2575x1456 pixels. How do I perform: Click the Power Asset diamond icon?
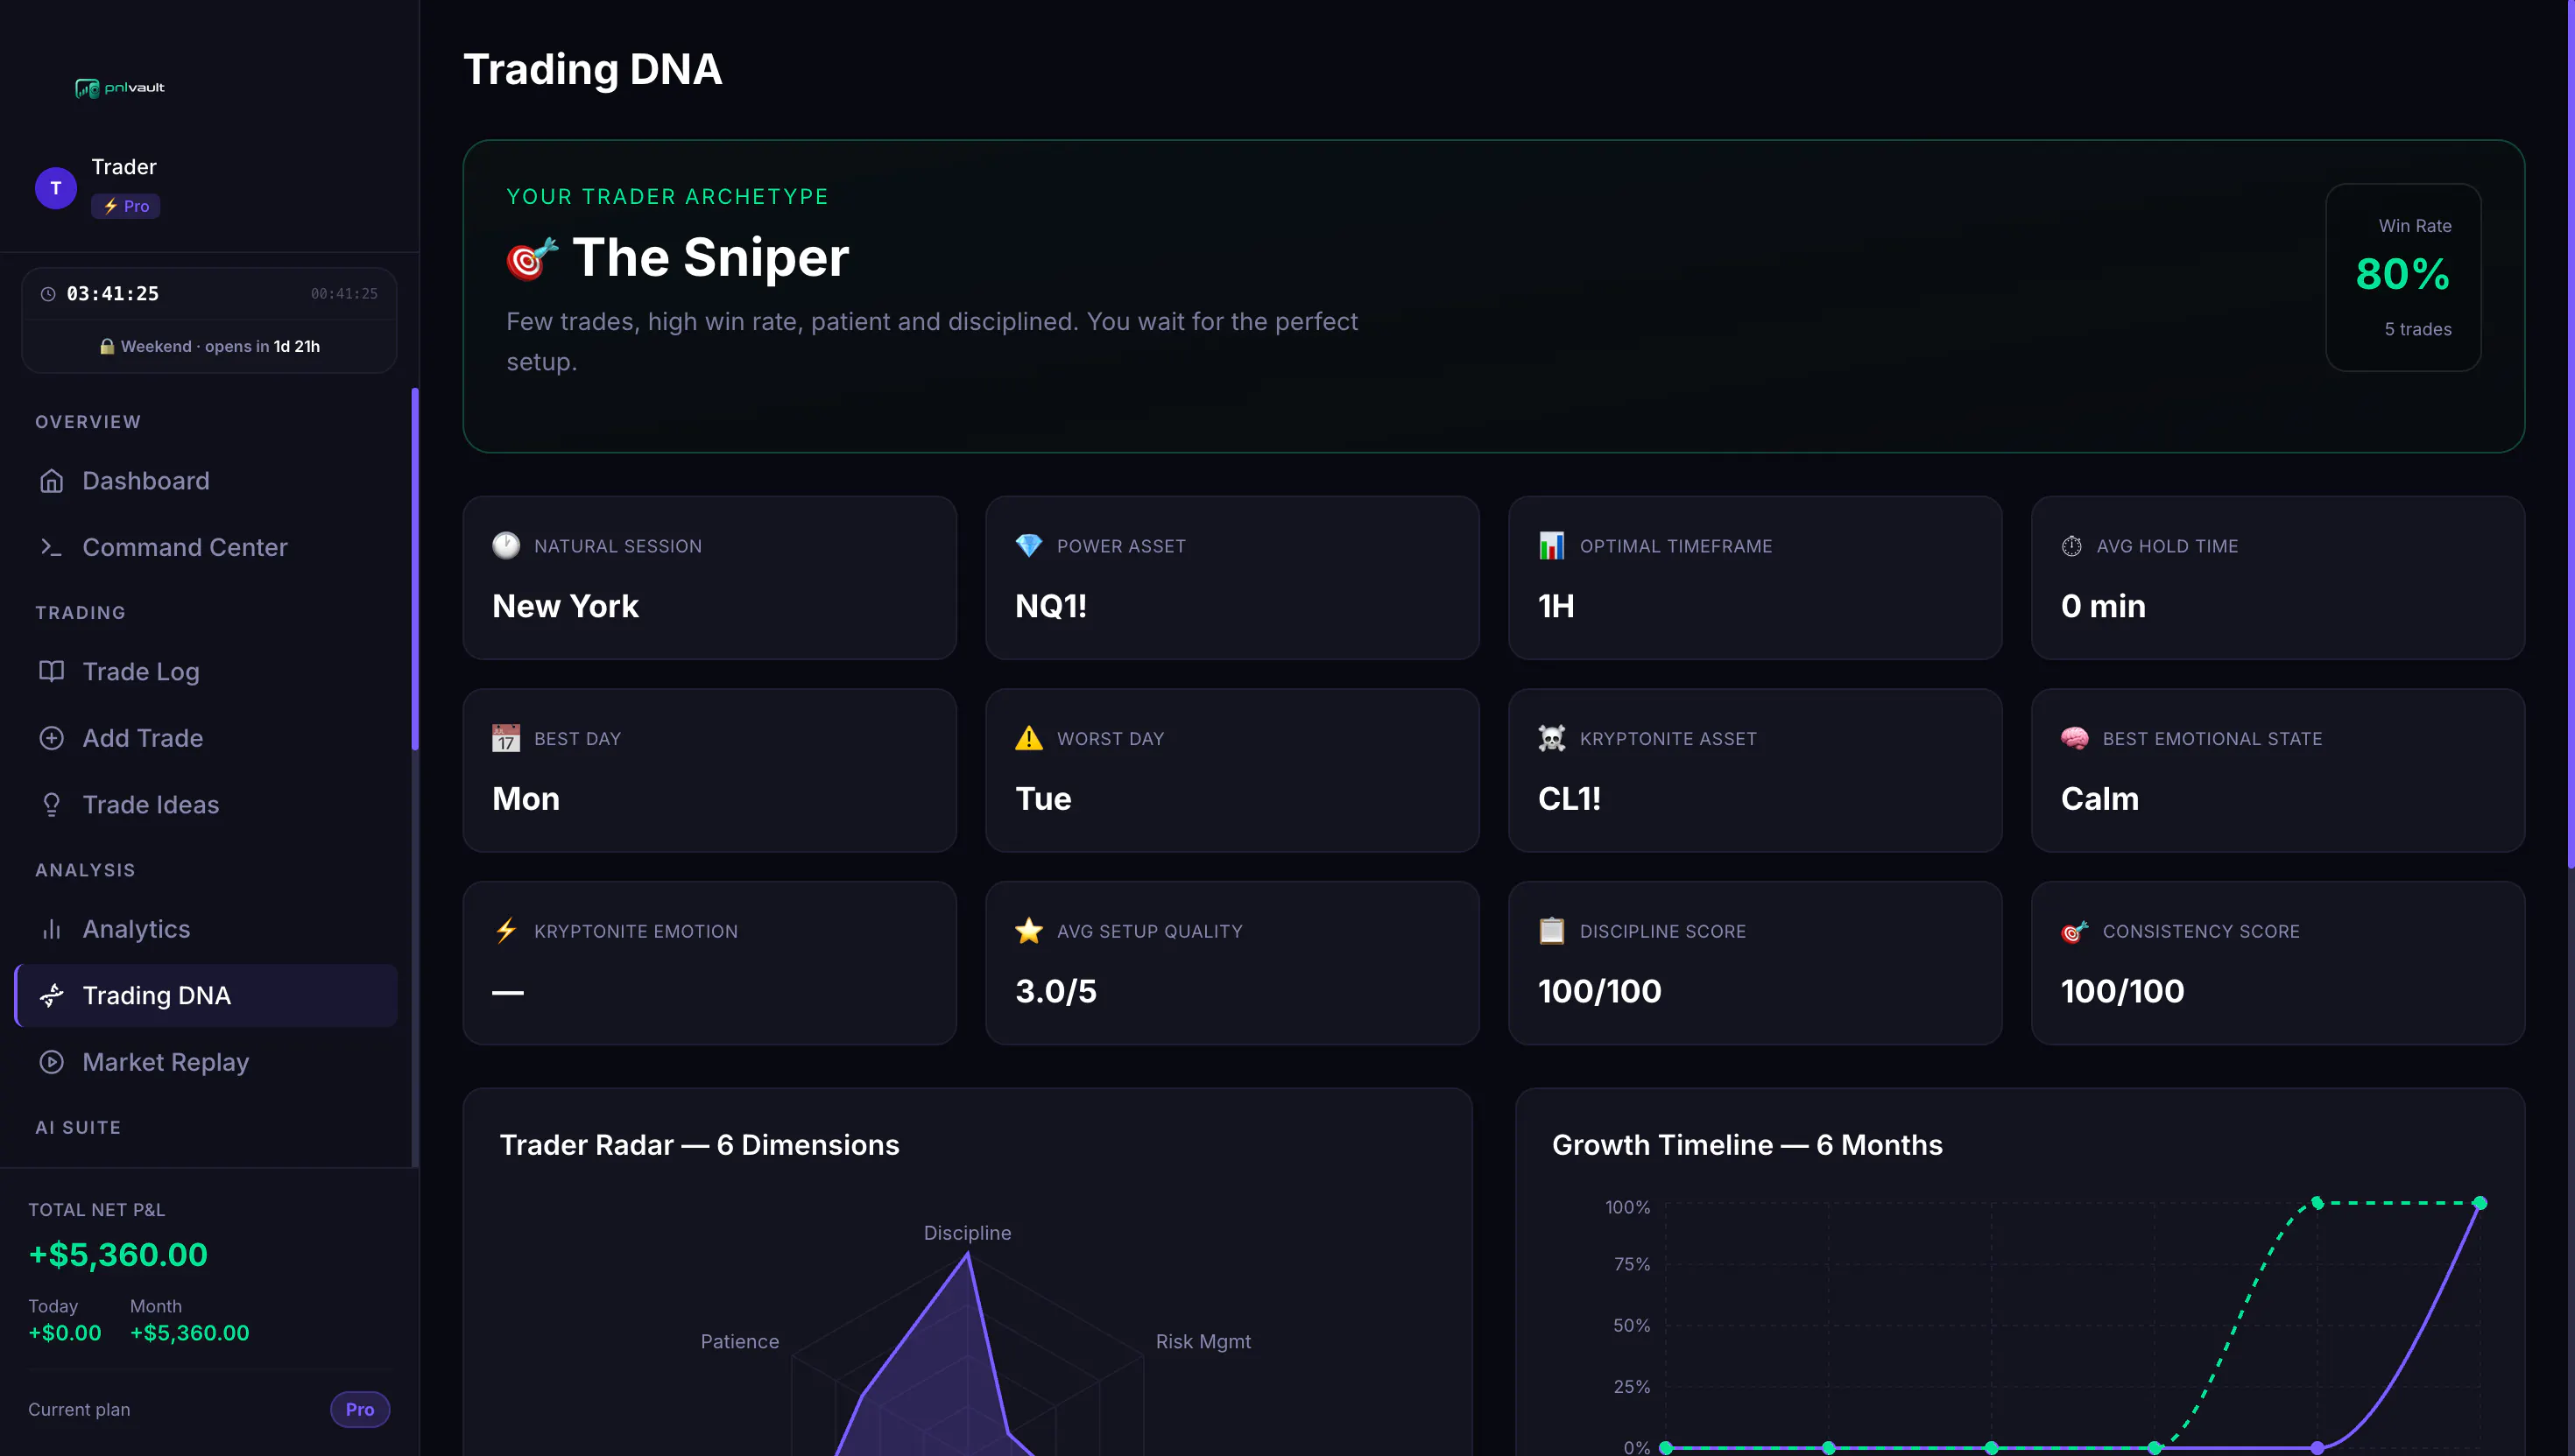coord(1028,545)
